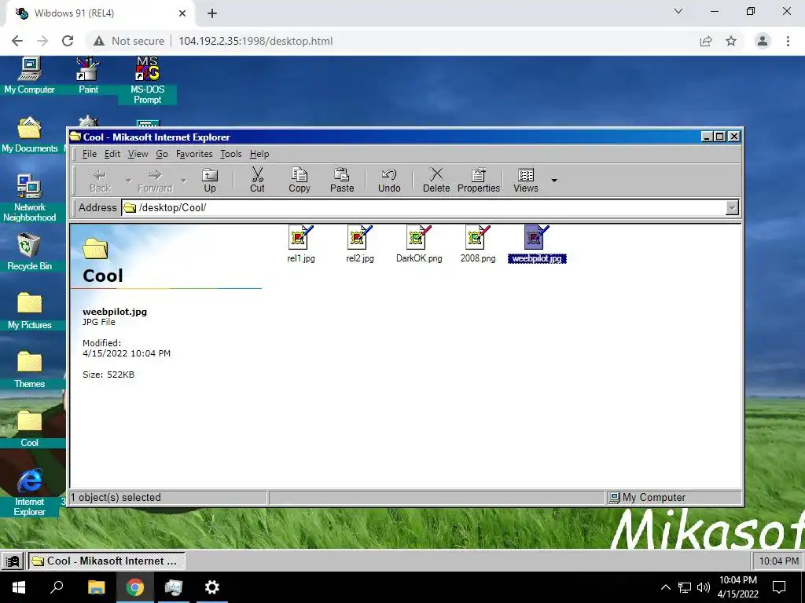Select the 2008.png file

pyautogui.click(x=478, y=244)
